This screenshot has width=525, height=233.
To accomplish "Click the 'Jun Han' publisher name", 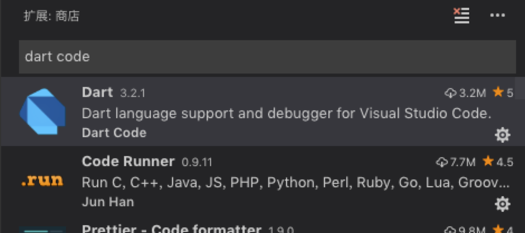I will [108, 202].
